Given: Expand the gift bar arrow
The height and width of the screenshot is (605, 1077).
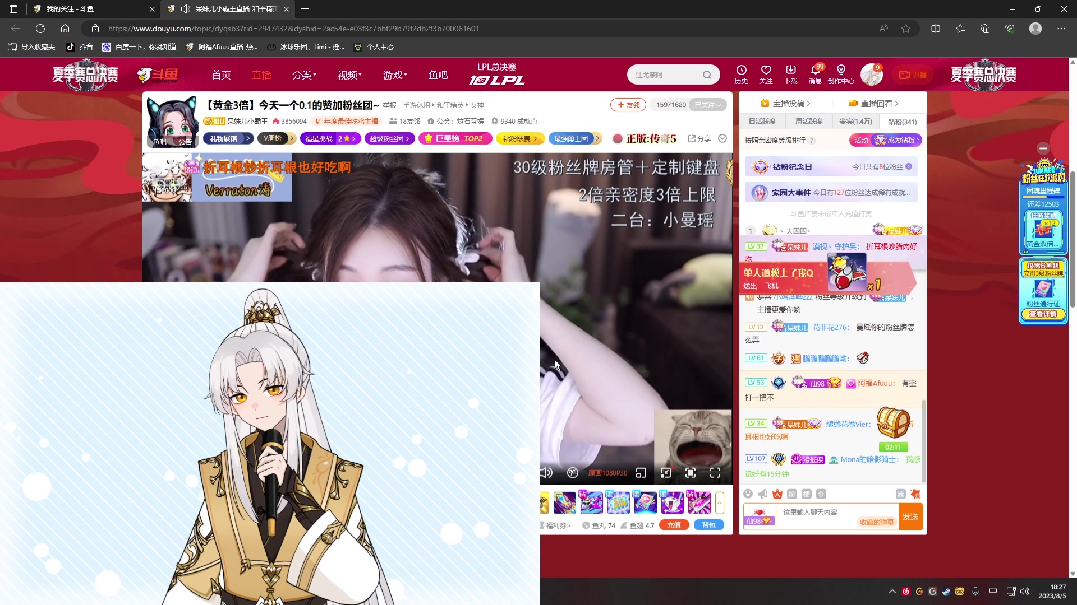Looking at the screenshot, I should pos(720,502).
